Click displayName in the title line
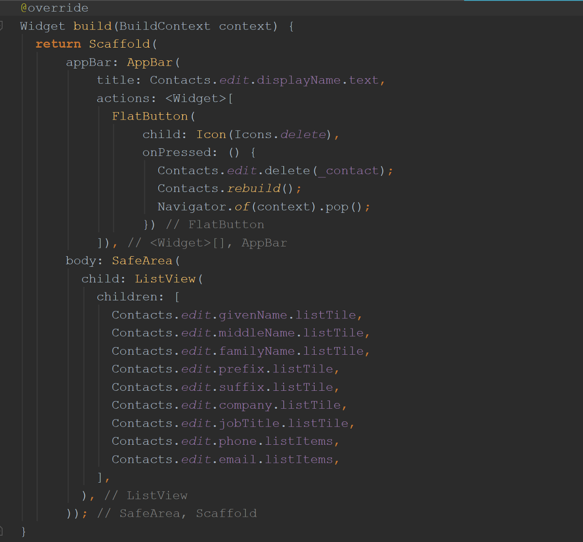This screenshot has height=542, width=583. (x=299, y=80)
